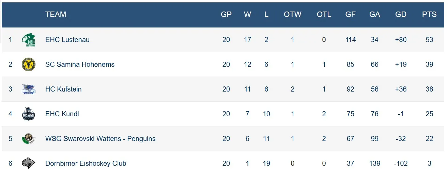Open the SC Samina Hohenems link
Viewport: 448px width, 179px height.
click(x=80, y=64)
